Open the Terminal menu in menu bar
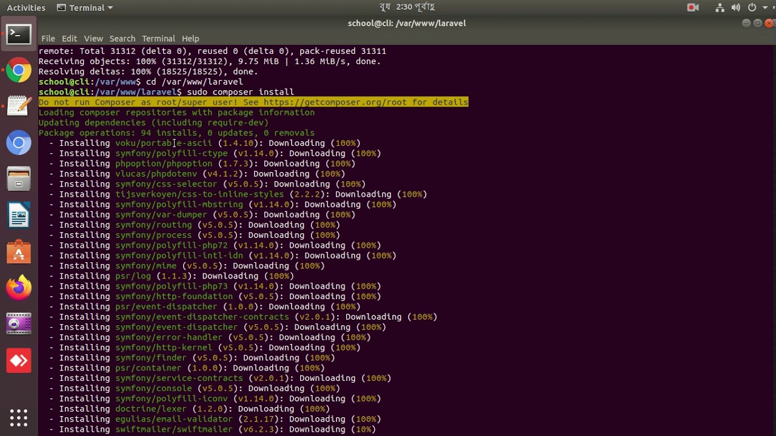 click(x=158, y=38)
